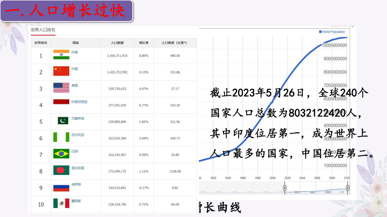Click the left range slider handle under the chart
This screenshot has height=217, width=387.
tap(284, 188)
